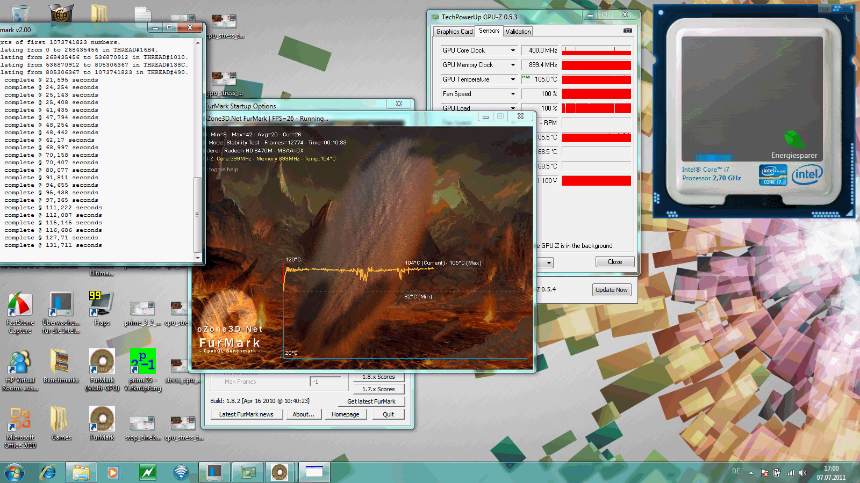This screenshot has height=483, width=860.
Task: Click the Get latest FurMark button
Action: 371,401
